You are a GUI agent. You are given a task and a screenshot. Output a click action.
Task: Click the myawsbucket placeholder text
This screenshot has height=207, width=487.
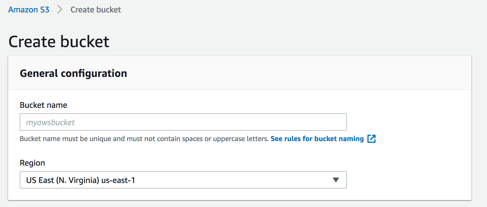[50, 123]
